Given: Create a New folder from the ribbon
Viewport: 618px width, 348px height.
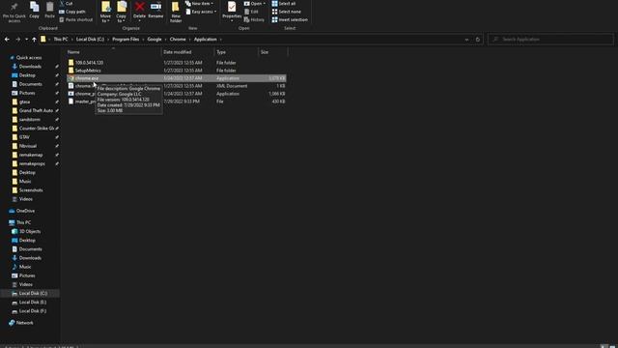Looking at the screenshot, I should click(x=176, y=12).
